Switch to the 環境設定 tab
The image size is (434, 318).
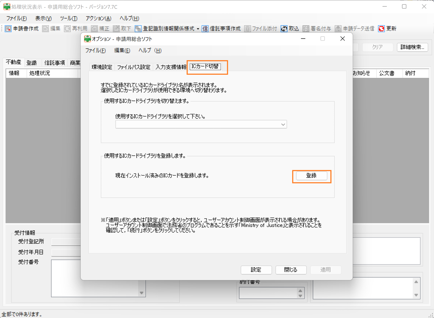click(x=101, y=67)
